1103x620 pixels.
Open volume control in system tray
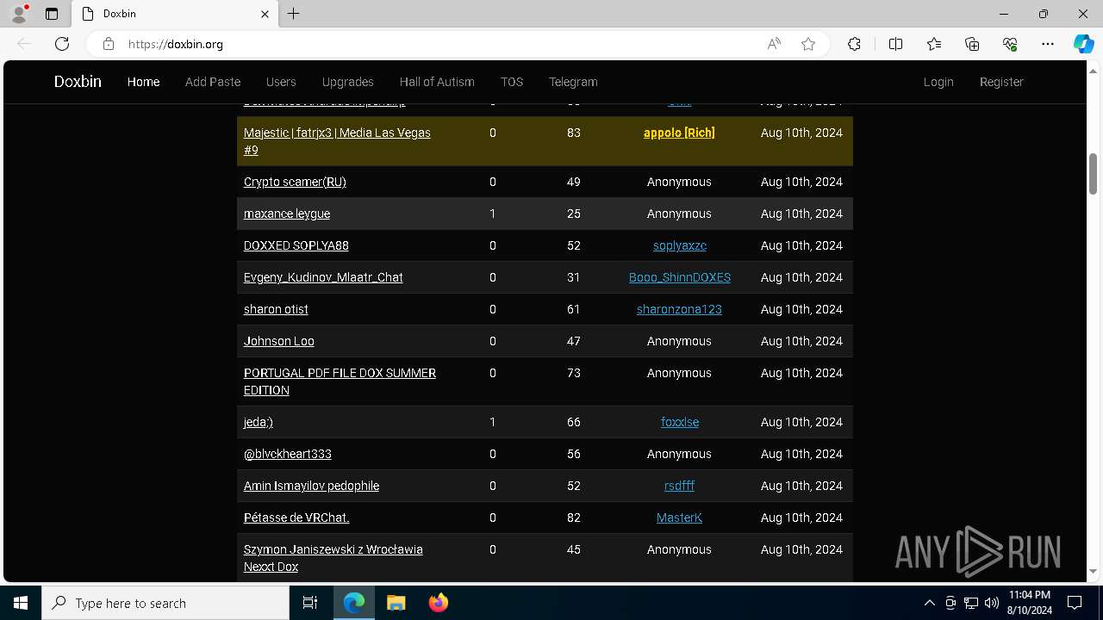(x=991, y=603)
